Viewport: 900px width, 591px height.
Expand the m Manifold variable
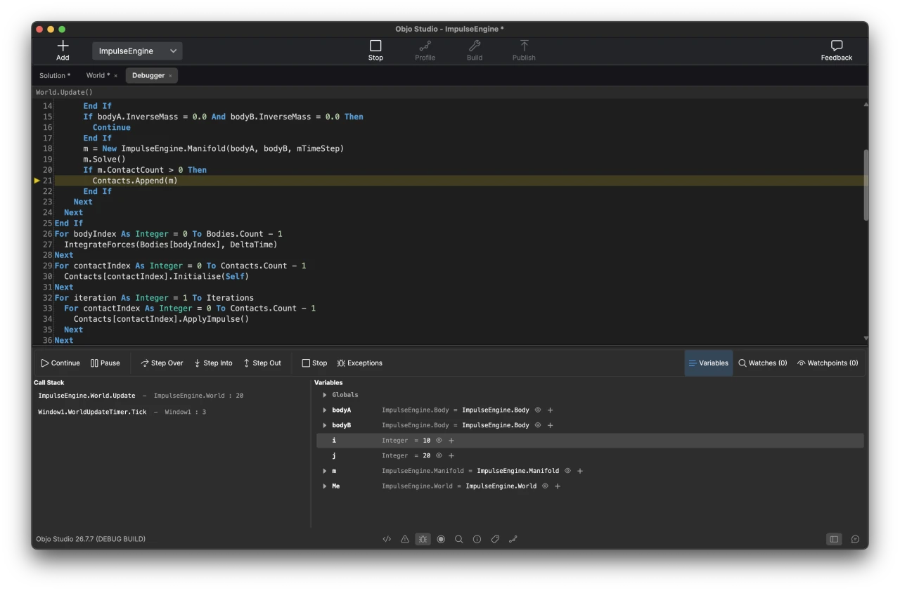(325, 472)
